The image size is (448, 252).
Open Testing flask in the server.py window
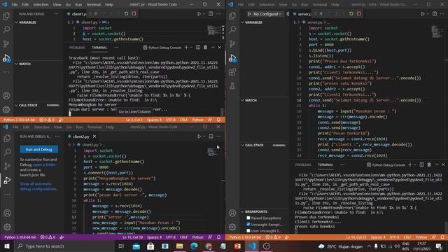coord(232,85)
